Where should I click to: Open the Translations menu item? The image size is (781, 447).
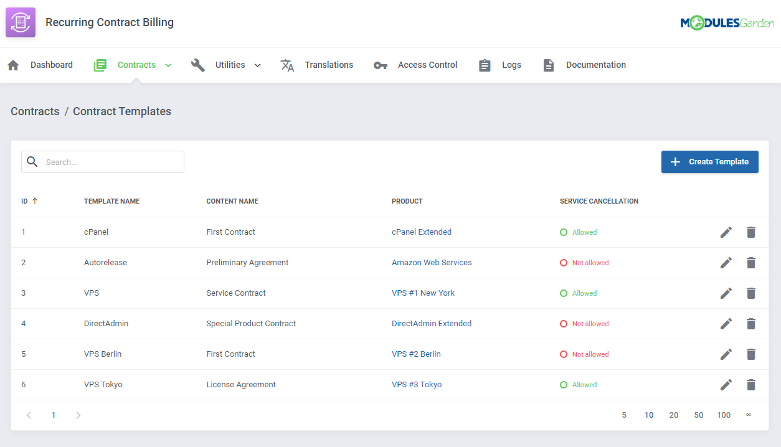click(x=329, y=64)
